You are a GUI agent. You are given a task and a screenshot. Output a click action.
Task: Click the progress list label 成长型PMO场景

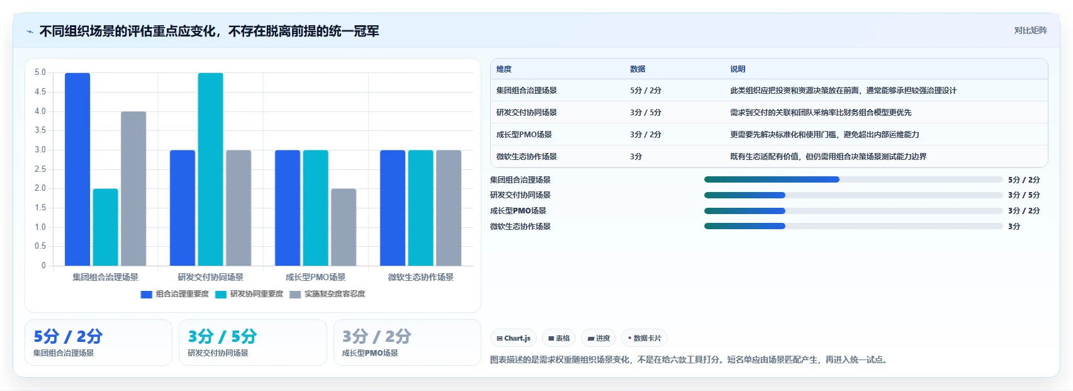pyautogui.click(x=518, y=211)
